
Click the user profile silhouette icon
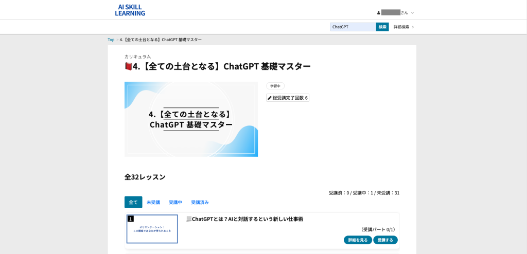pyautogui.click(x=379, y=13)
